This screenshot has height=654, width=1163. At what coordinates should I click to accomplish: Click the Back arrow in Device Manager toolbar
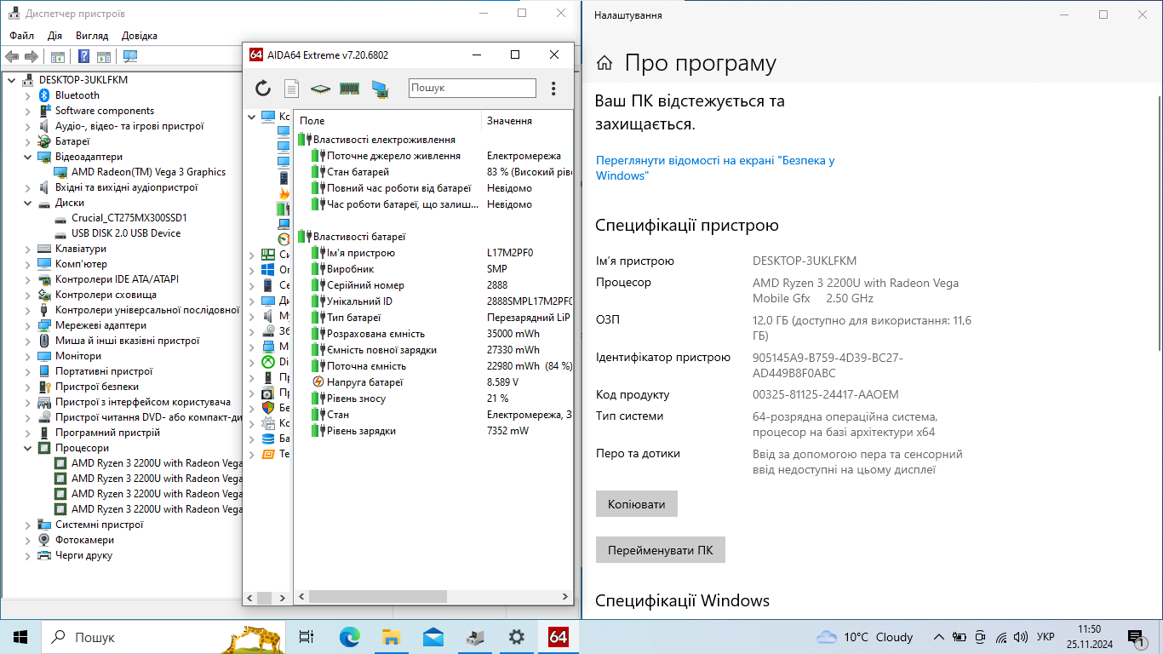12,57
